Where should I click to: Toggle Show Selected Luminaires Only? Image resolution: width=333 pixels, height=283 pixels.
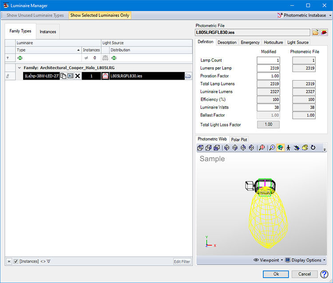(100, 15)
